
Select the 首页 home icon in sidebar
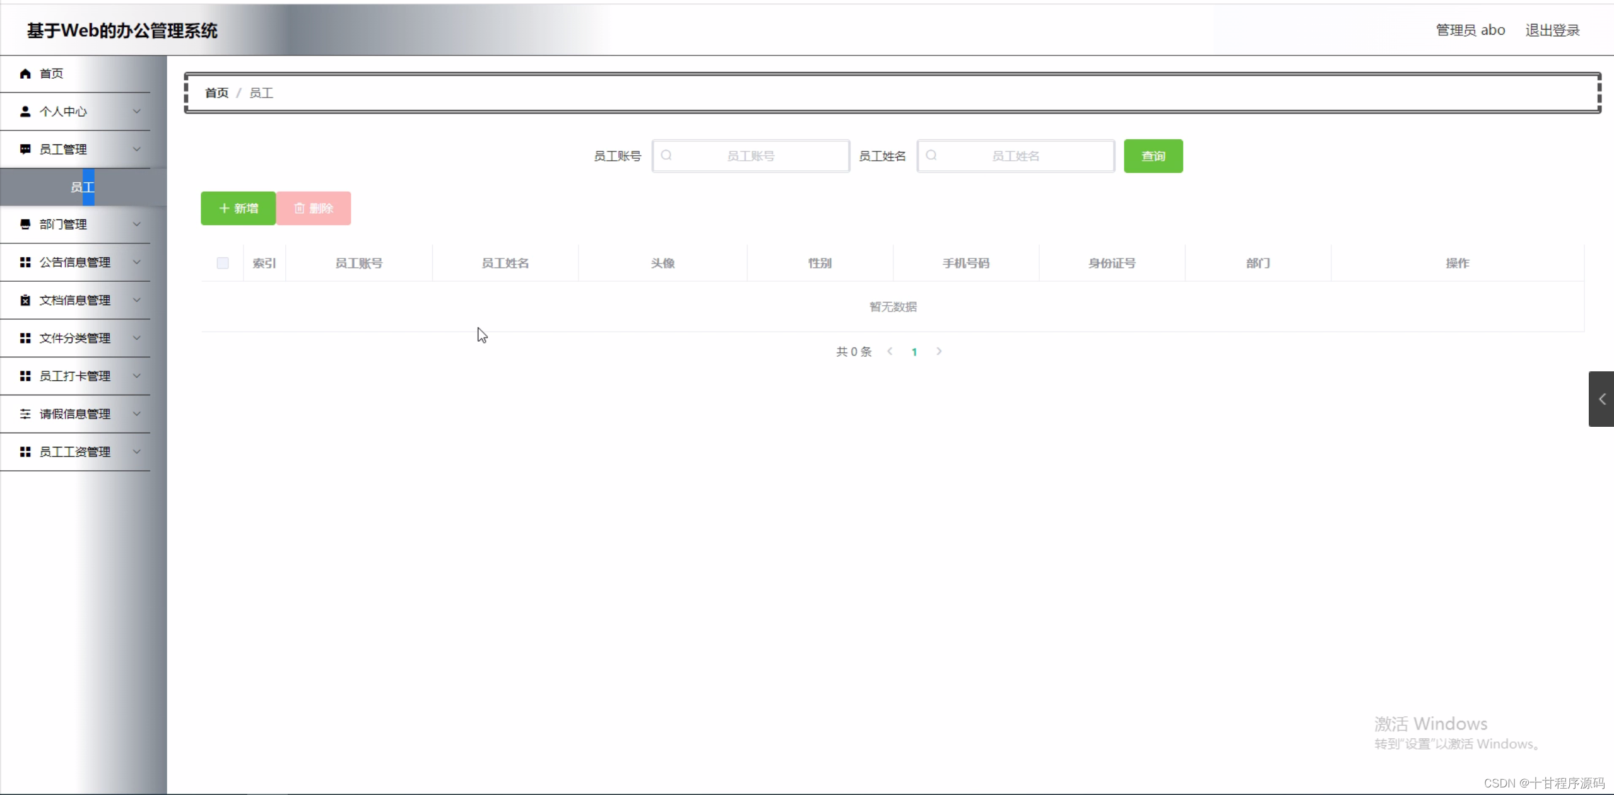[x=25, y=73]
